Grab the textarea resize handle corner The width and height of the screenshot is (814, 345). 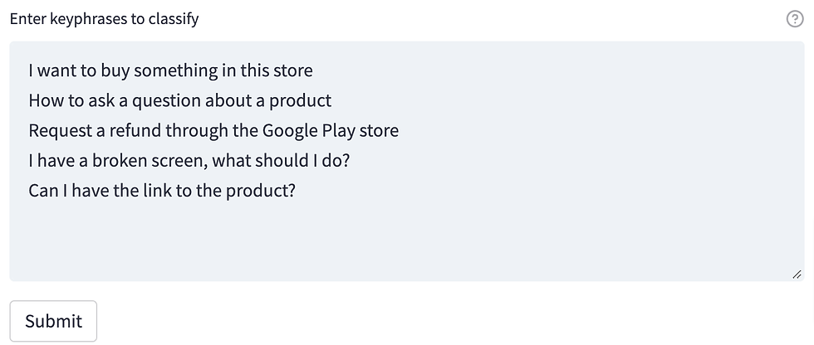[x=797, y=275]
